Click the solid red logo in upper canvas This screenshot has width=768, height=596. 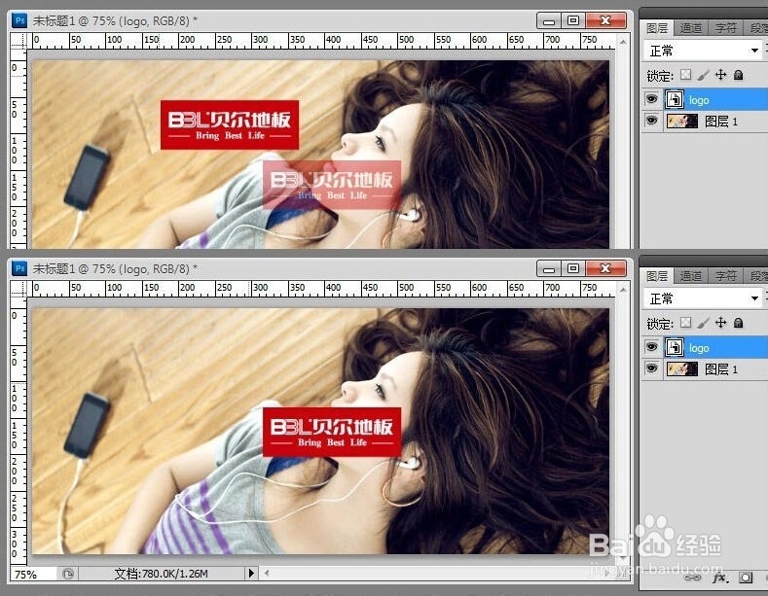click(x=230, y=124)
